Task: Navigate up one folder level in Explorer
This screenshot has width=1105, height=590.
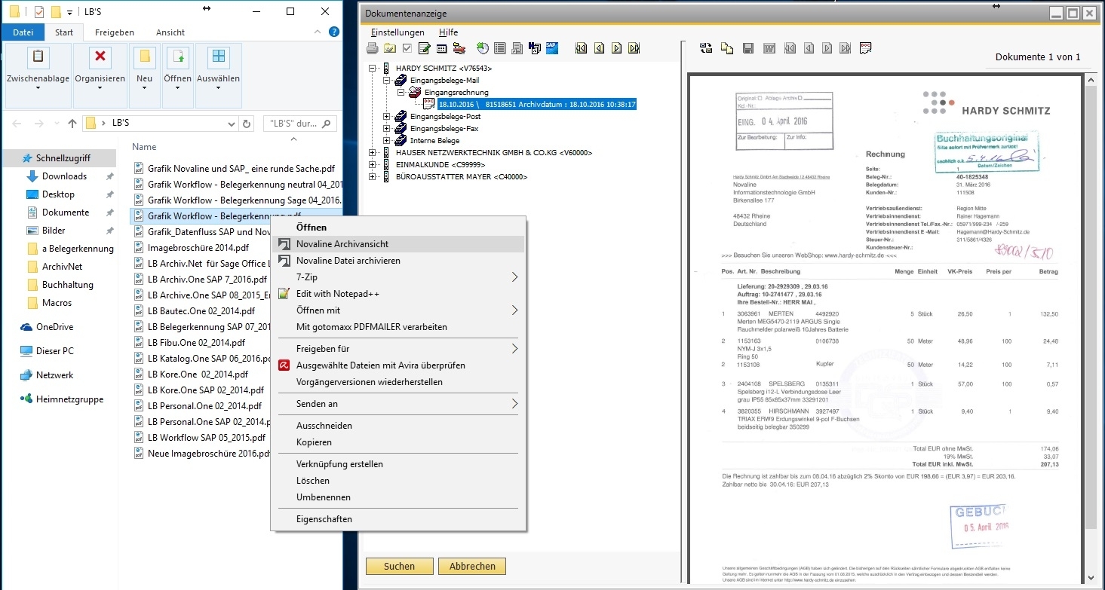Action: click(72, 124)
